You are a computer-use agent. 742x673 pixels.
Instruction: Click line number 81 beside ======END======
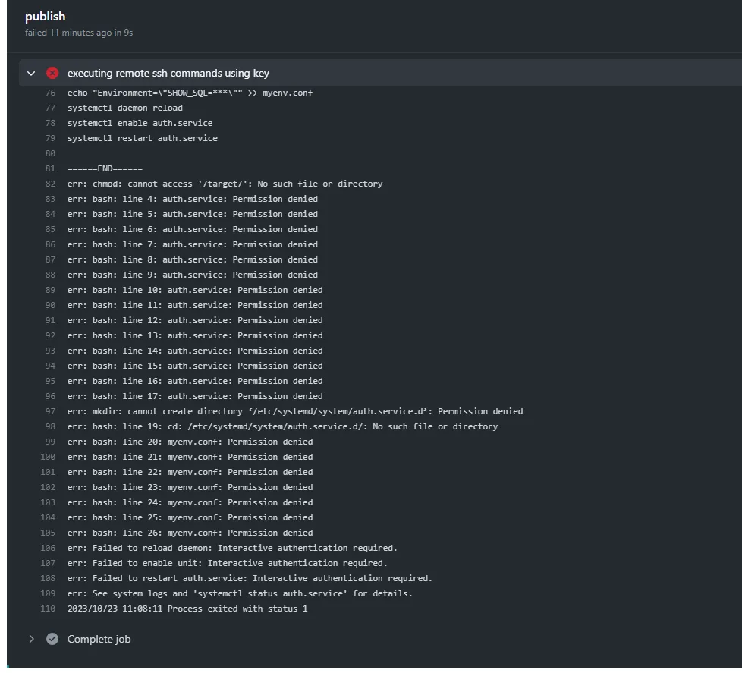(x=50, y=168)
